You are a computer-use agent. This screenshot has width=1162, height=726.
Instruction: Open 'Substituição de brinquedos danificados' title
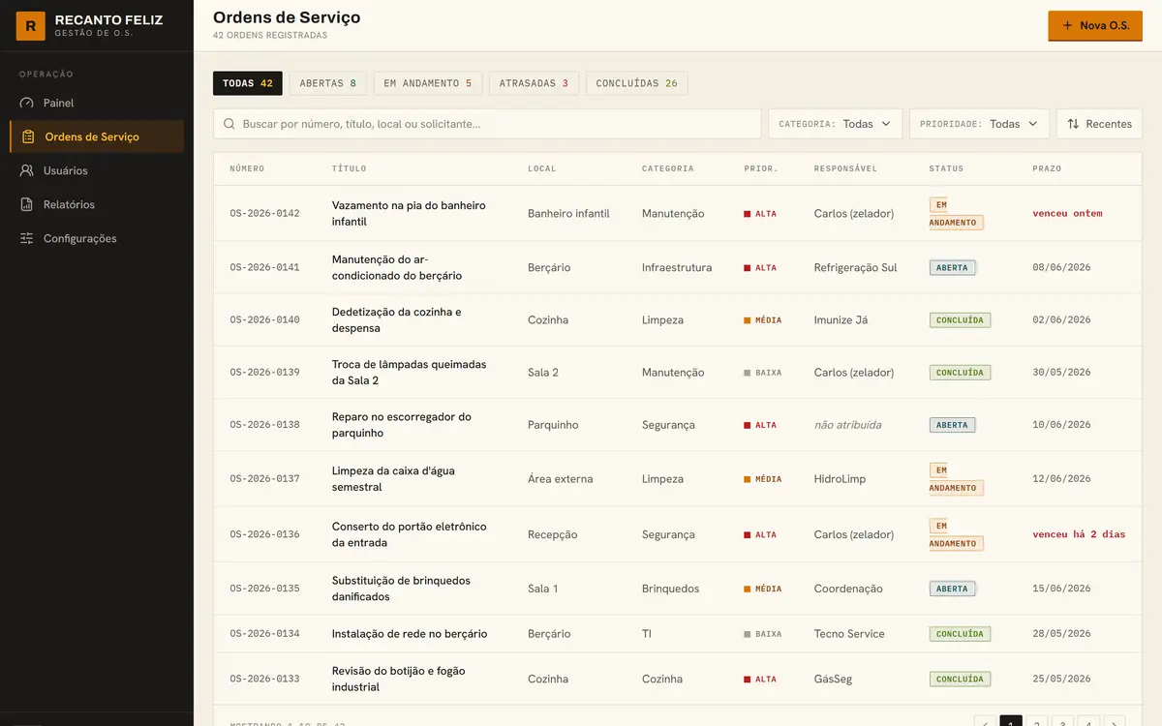tap(401, 589)
